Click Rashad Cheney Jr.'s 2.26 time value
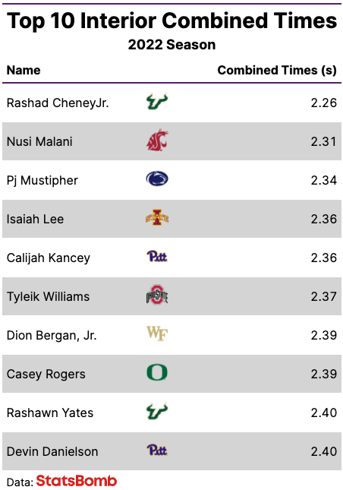 click(x=324, y=103)
